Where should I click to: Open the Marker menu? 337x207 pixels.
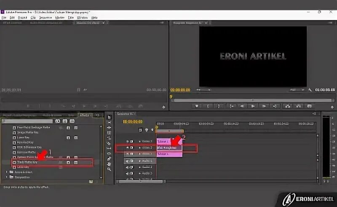(x=60, y=17)
